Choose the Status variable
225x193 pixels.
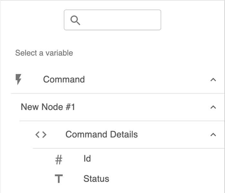click(x=96, y=179)
